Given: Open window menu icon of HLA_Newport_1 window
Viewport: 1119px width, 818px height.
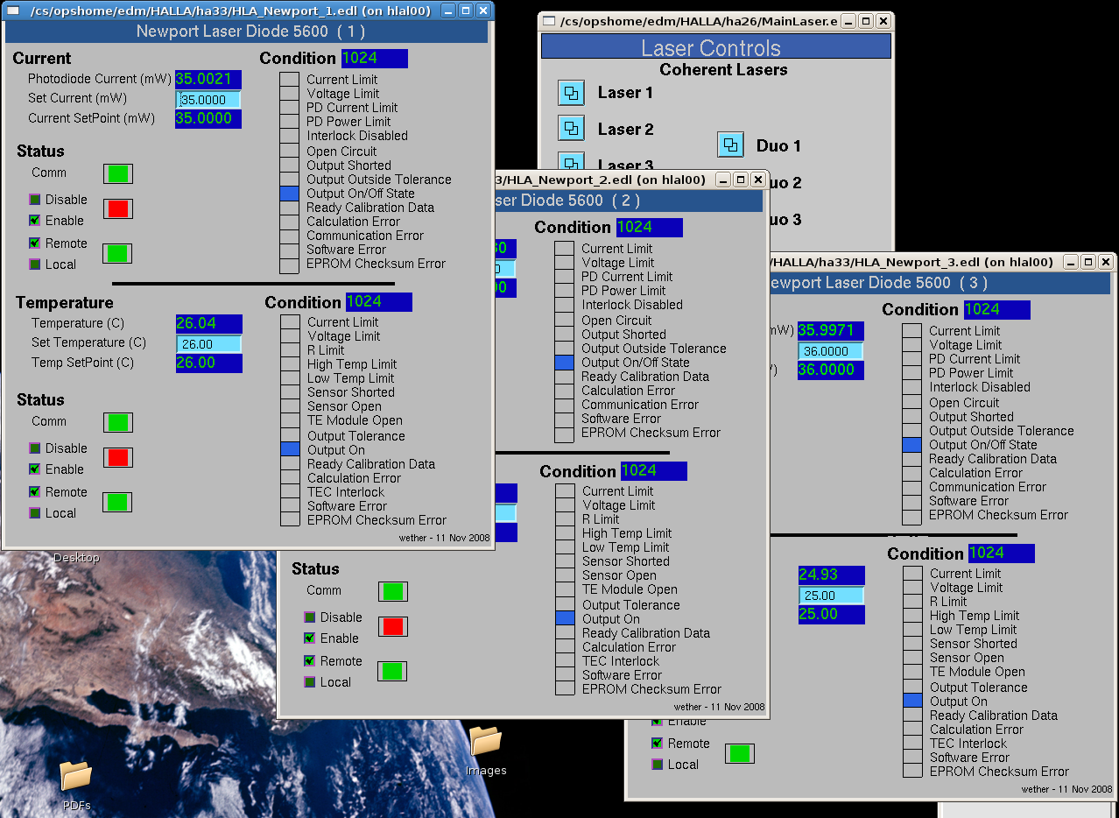Looking at the screenshot, I should (x=12, y=11).
